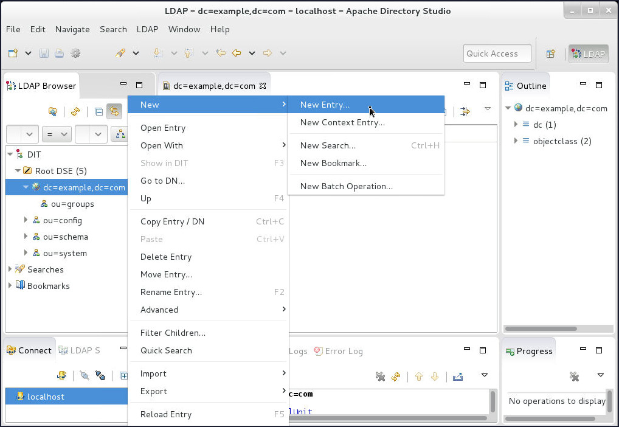Click the New Connection LDAP icon

(x=61, y=375)
